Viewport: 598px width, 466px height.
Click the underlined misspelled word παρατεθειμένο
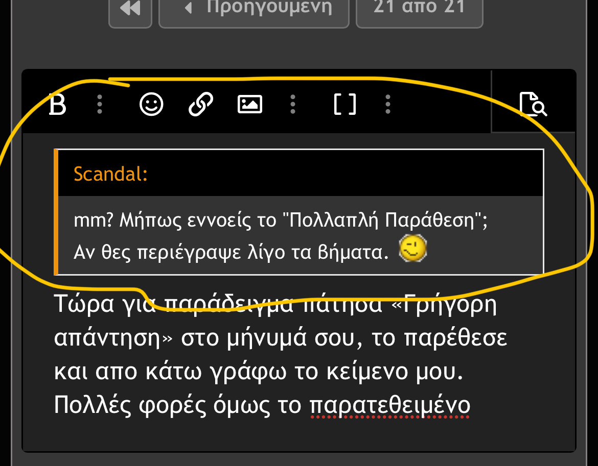(389, 406)
